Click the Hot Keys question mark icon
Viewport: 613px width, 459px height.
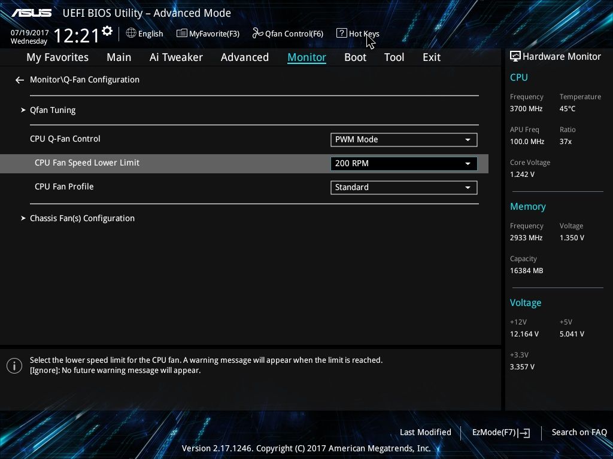pyautogui.click(x=341, y=33)
